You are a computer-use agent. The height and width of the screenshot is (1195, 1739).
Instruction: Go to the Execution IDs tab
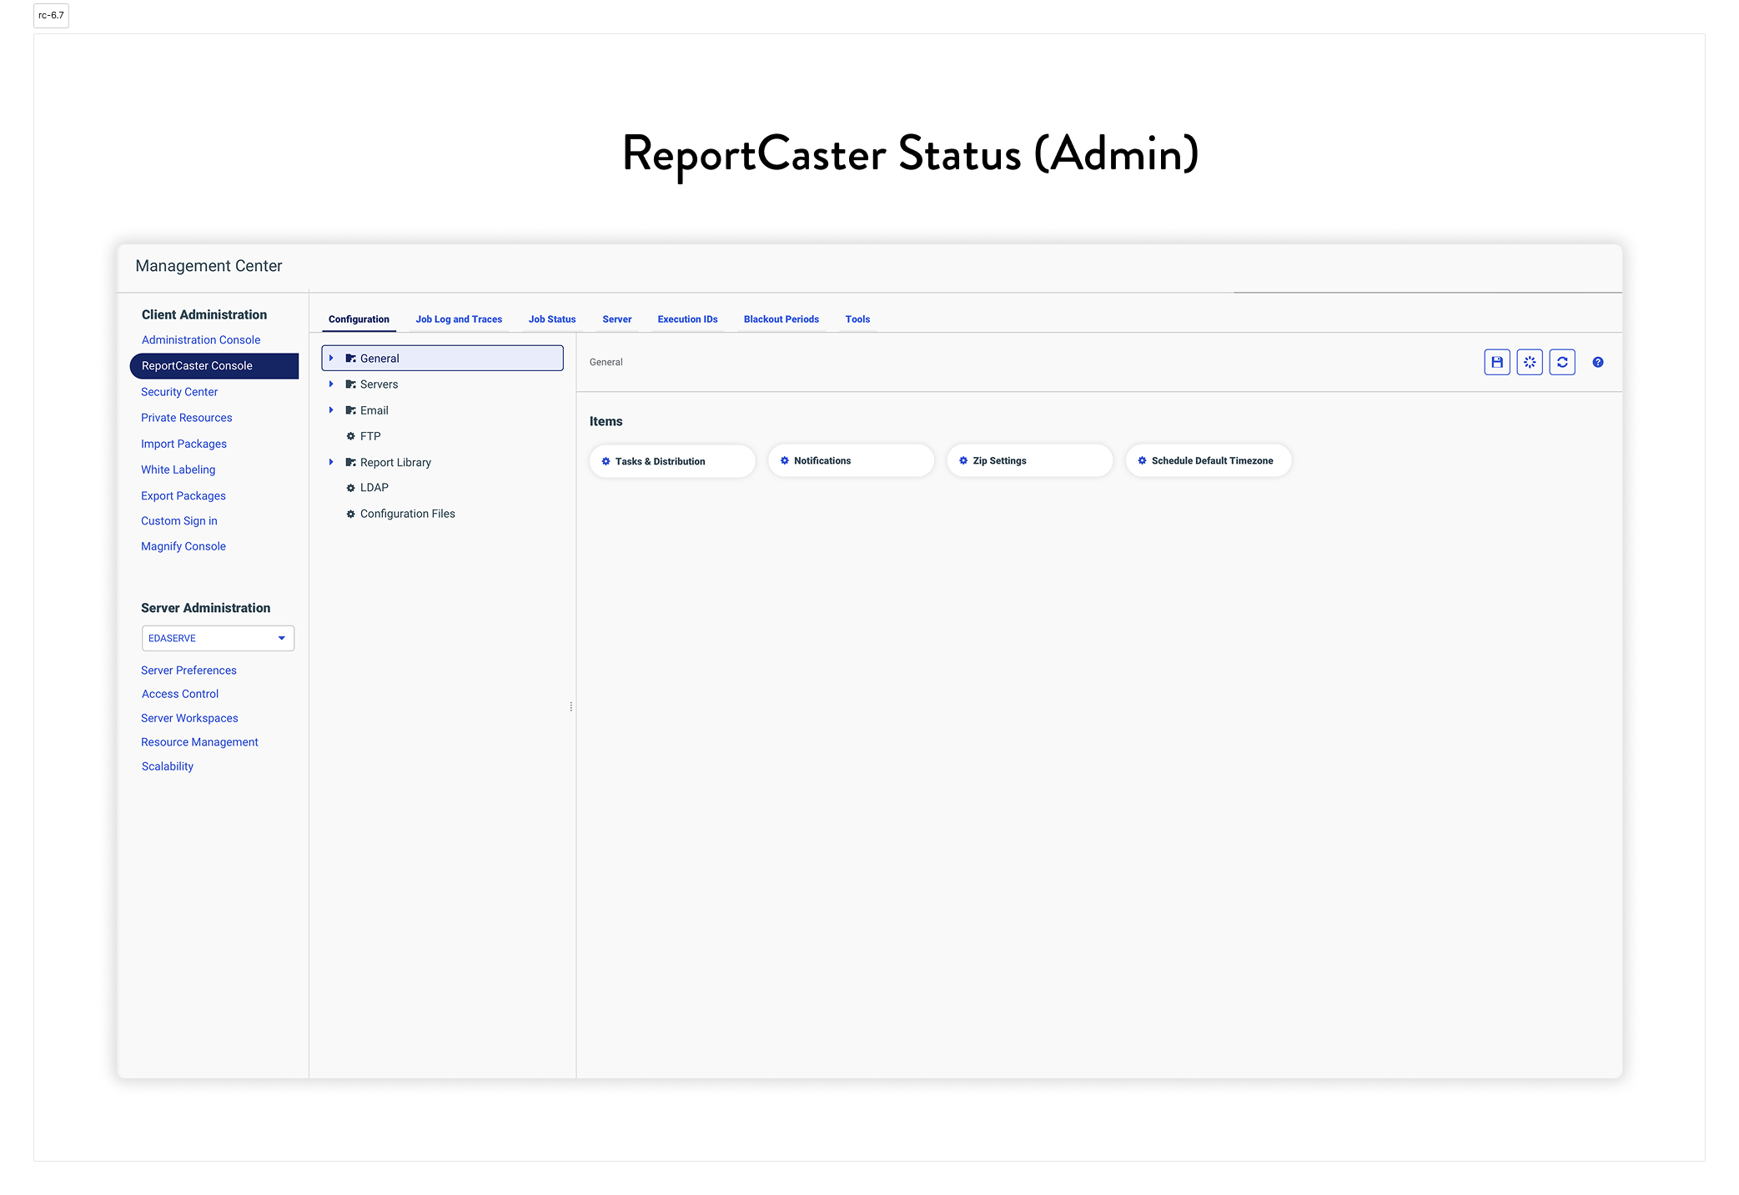click(x=687, y=319)
